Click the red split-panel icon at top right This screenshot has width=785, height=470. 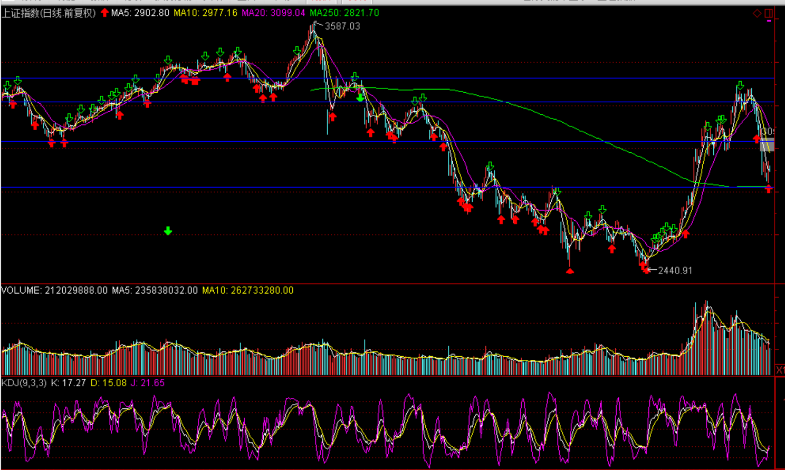769,13
